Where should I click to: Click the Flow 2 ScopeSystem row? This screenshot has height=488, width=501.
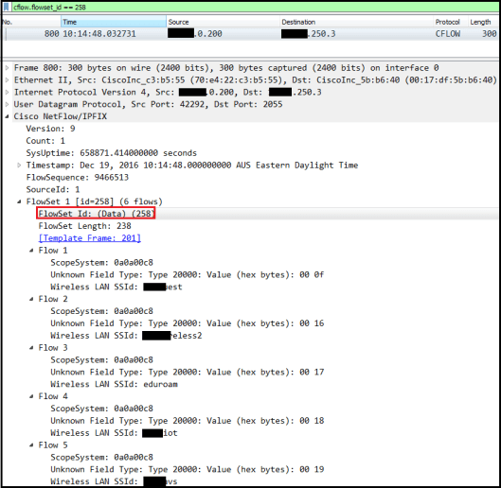click(101, 311)
